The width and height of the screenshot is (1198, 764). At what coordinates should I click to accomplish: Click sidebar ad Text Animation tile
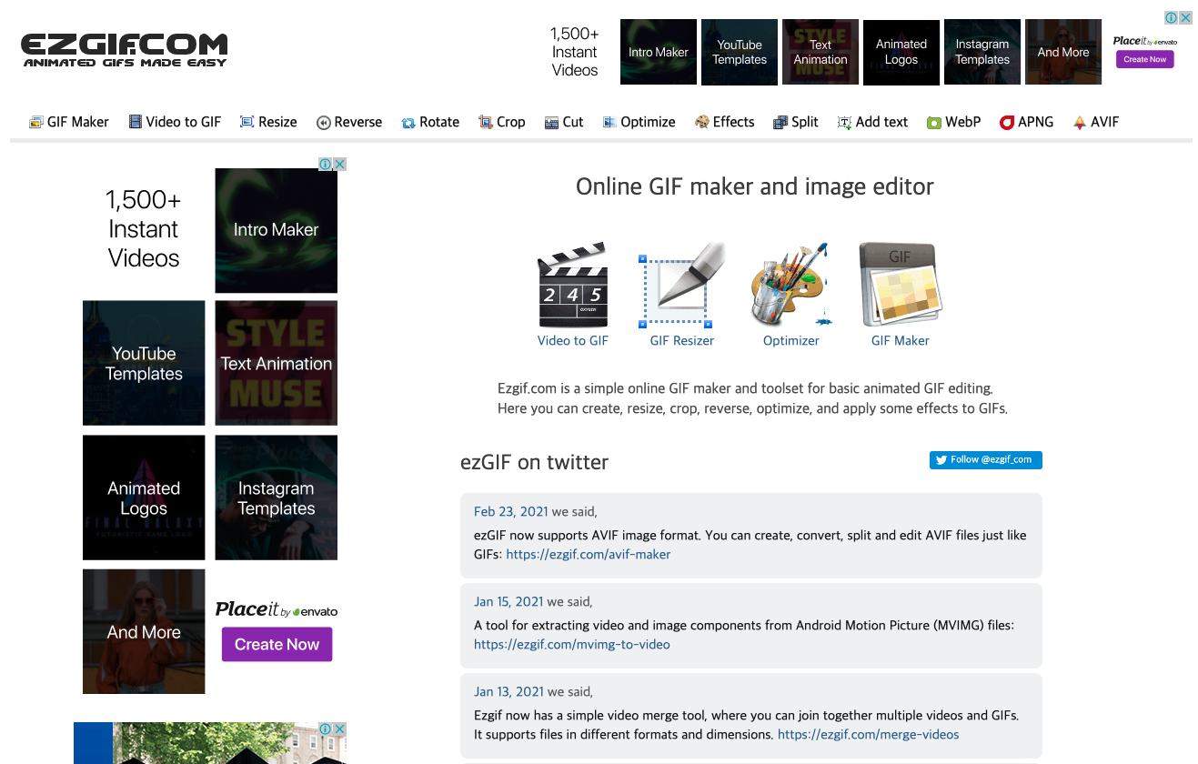coord(277,363)
